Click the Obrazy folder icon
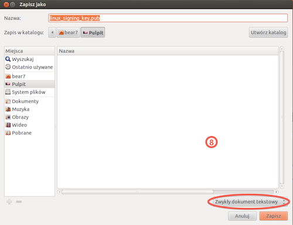Screen dimensions: 293x225 (x=8, y=117)
